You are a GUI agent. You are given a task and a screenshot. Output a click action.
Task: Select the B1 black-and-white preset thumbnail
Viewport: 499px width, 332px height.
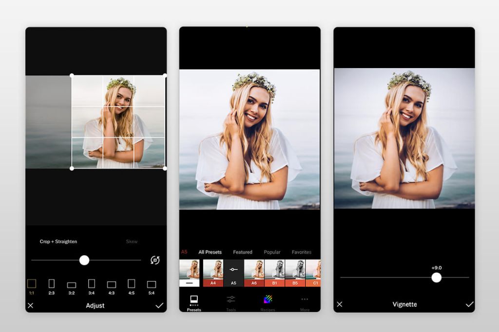pos(275,271)
